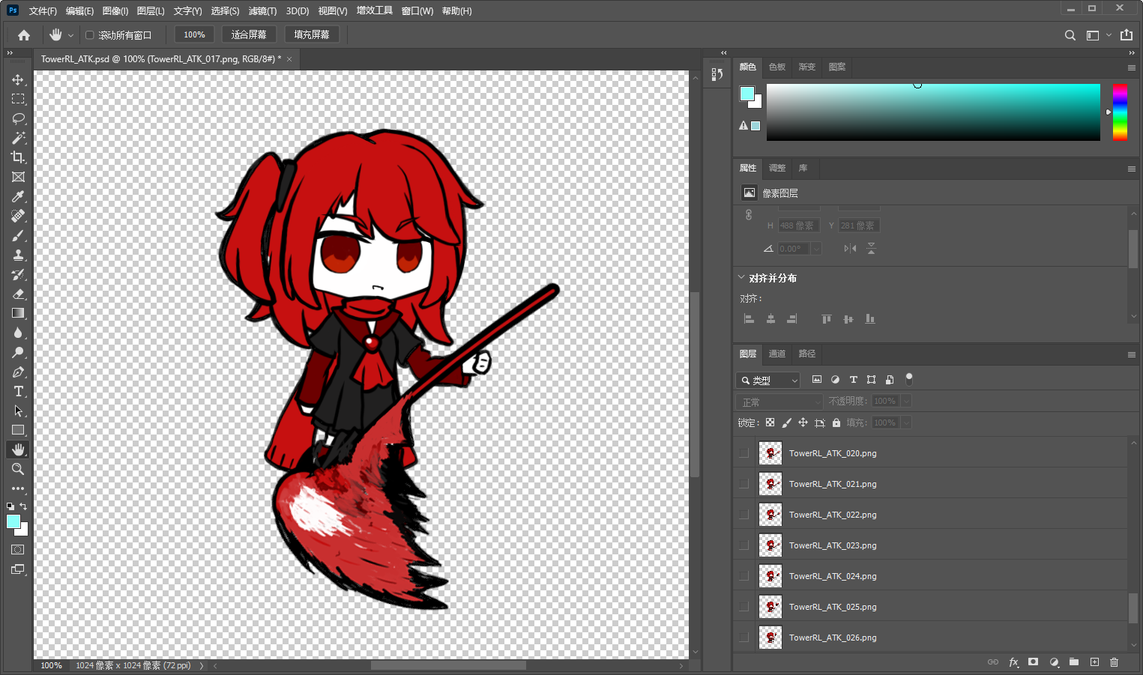Image resolution: width=1143 pixels, height=675 pixels.
Task: Enable Scroll All Windows checkbox
Action: [x=89, y=35]
